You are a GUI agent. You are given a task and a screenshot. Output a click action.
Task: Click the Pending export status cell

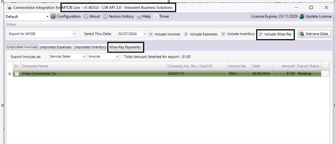(309, 74)
